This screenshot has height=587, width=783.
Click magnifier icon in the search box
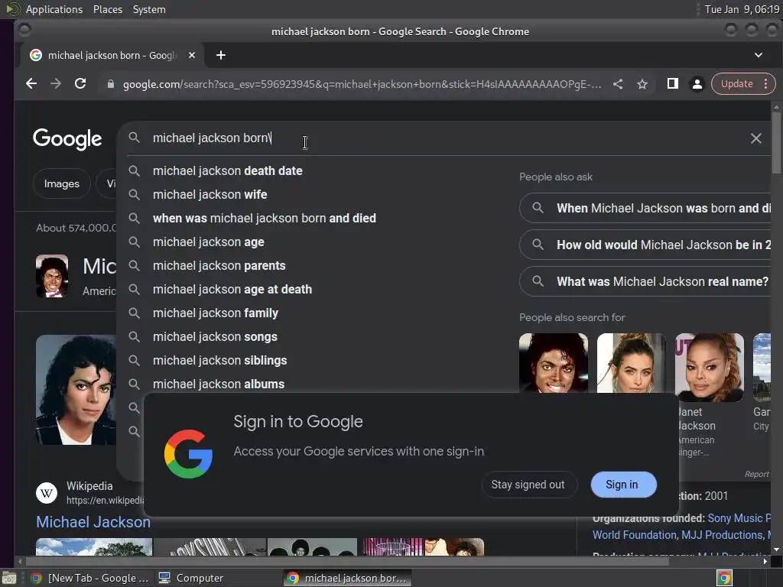(x=134, y=138)
